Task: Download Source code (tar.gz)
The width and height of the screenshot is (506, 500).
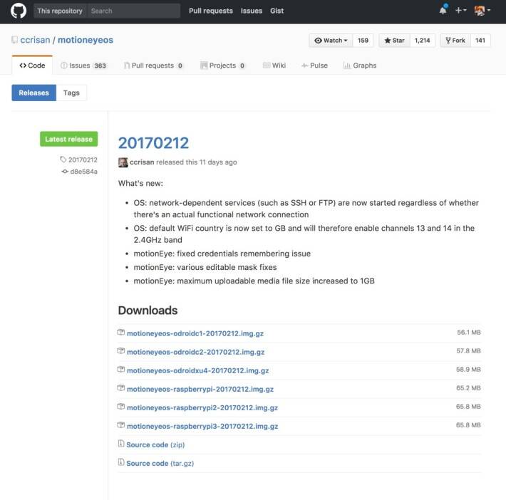Action: (160, 463)
